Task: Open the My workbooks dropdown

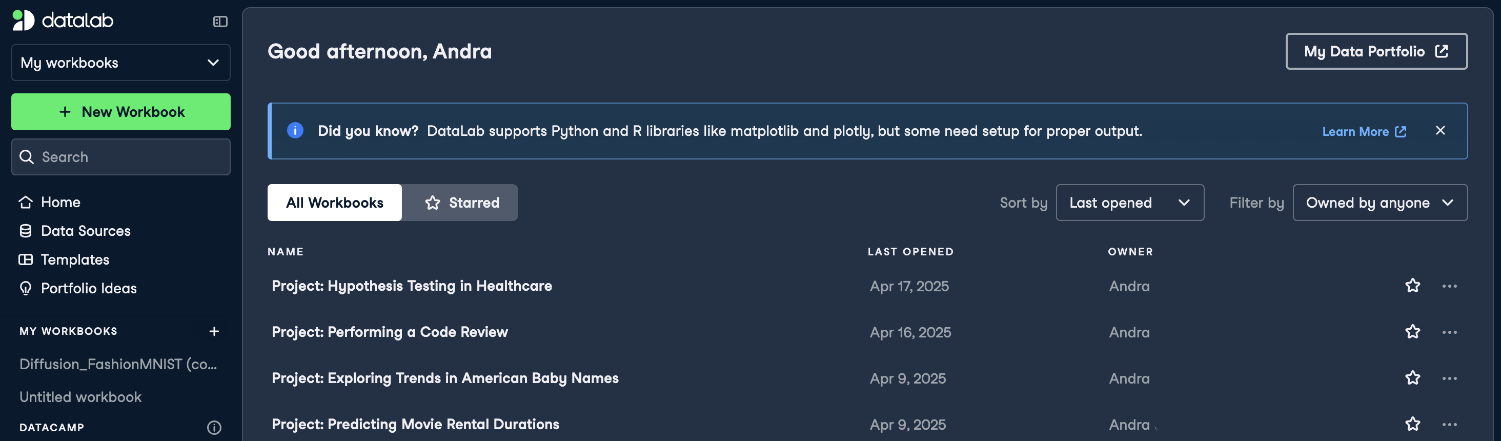Action: coord(120,63)
